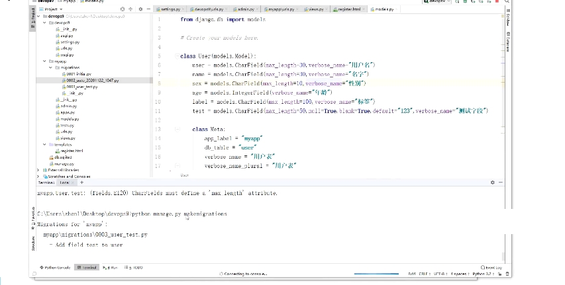
Task: Switch to the settings.py editor tab
Action: pyautogui.click(x=169, y=9)
